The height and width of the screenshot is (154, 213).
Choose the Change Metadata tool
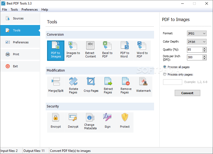(90, 122)
